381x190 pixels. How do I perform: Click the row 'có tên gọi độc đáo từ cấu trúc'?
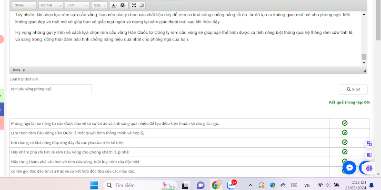click(x=170, y=171)
